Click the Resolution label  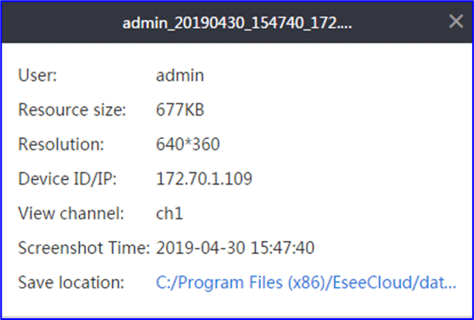pyautogui.click(x=61, y=144)
